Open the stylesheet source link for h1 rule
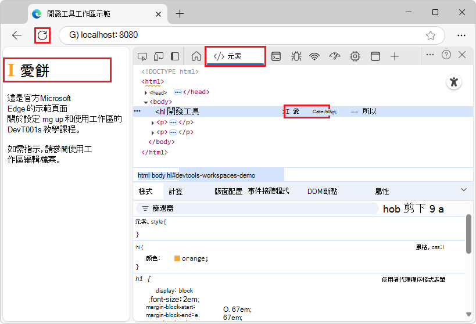The width and height of the screenshot is (476, 324). (430, 247)
